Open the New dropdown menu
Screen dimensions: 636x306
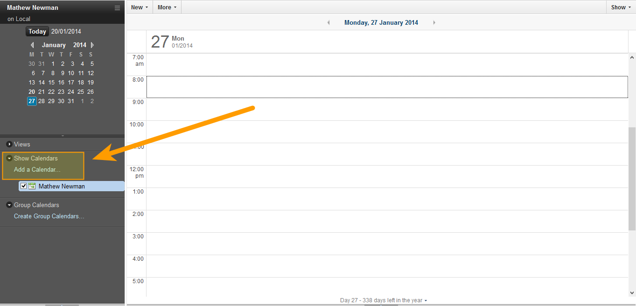click(x=140, y=7)
